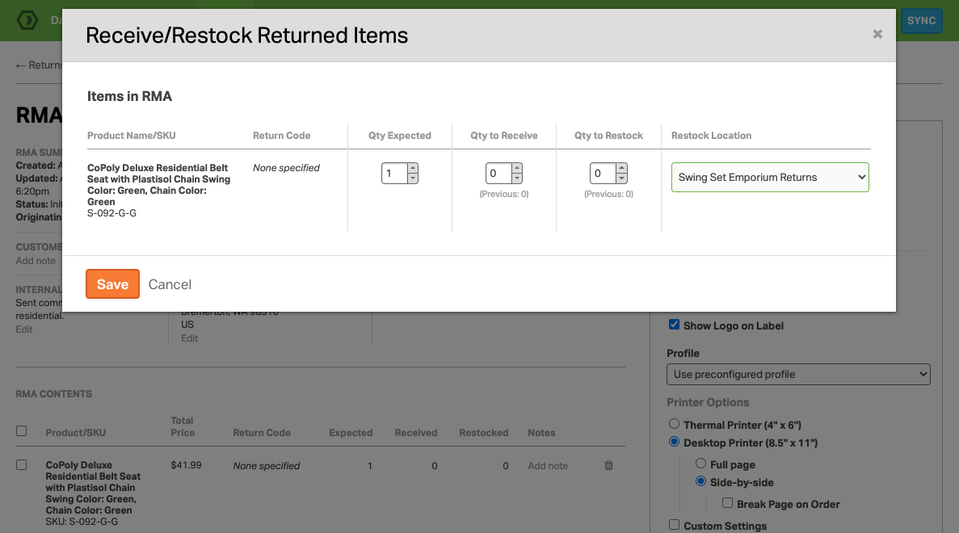Click the SYNC button in the header

[x=921, y=21]
